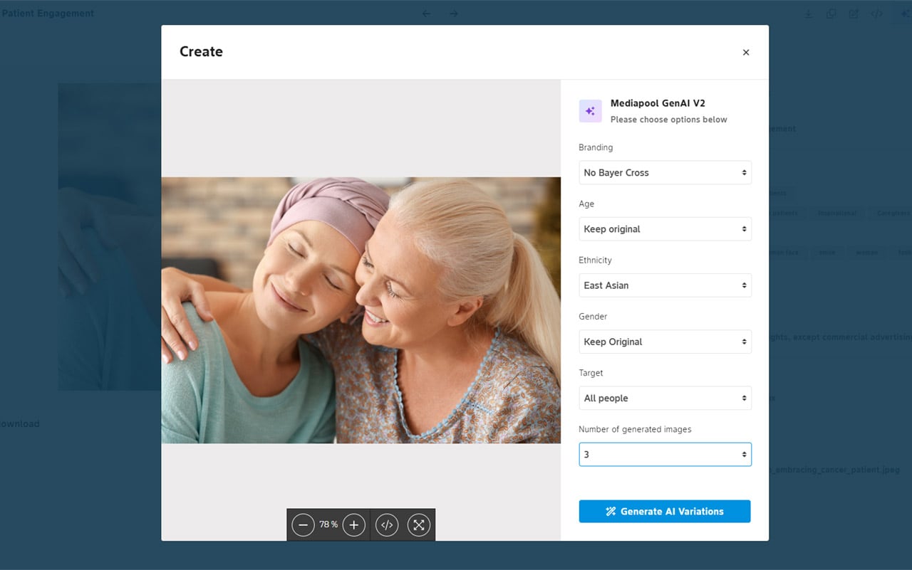Screen dimensions: 912x570
Task: Click the download icon in top bar
Action: coord(809,14)
